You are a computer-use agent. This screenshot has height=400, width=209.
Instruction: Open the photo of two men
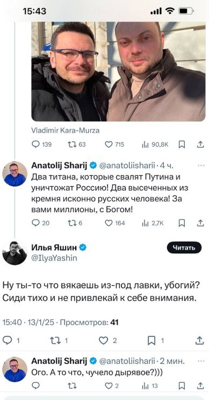coord(118,71)
